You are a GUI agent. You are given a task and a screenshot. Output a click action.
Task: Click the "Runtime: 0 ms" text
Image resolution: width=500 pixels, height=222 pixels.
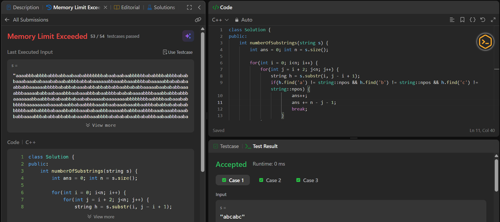269,164
